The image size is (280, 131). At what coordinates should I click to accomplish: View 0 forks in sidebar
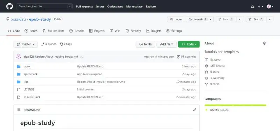tap(212, 84)
